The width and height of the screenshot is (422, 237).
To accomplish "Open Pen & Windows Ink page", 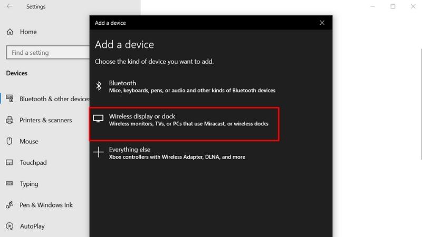I will pos(46,205).
